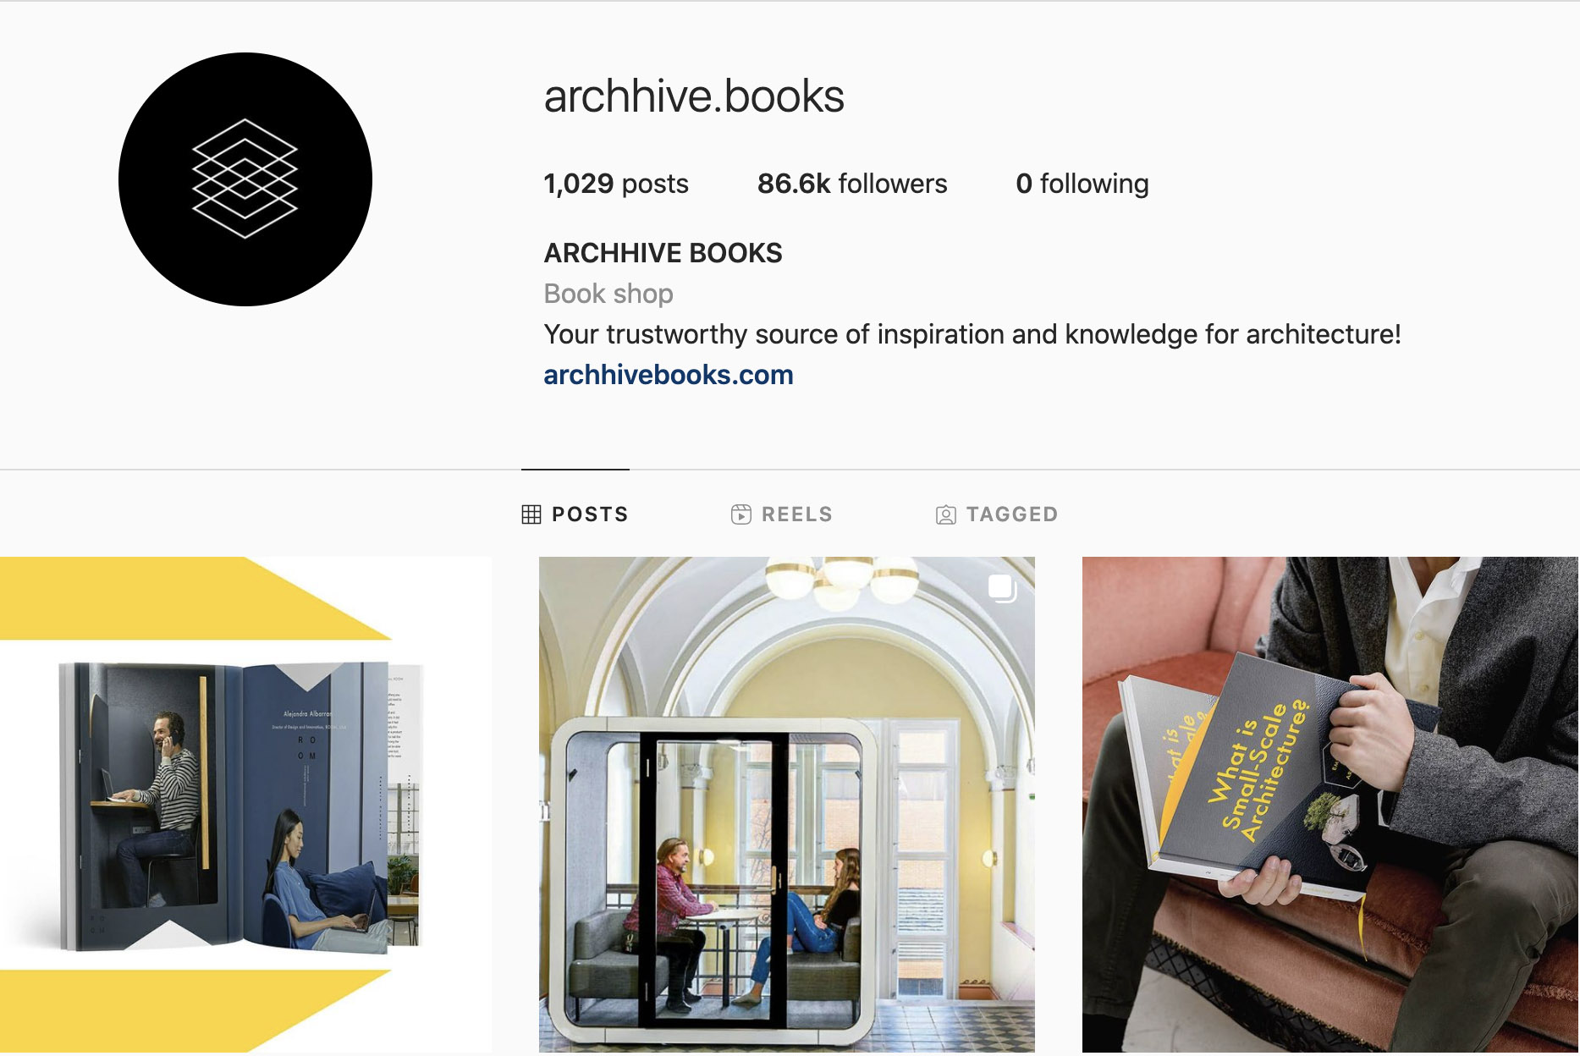Open the TAGGED tab
This screenshot has width=1580, height=1056.
coord(997,514)
